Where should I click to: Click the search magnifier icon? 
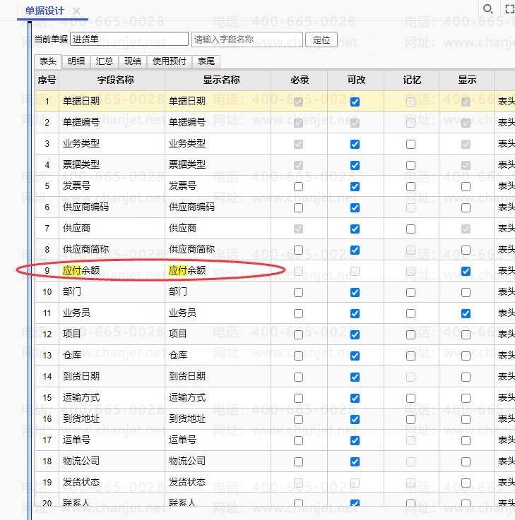click(x=487, y=8)
